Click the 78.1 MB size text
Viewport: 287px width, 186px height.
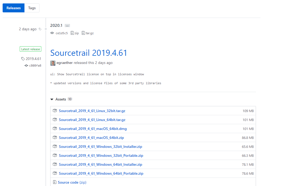tap(248, 165)
